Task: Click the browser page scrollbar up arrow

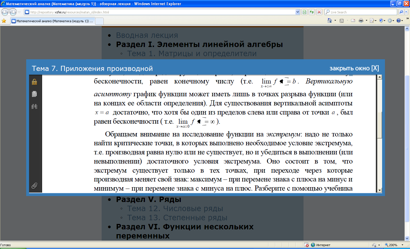Action: click(x=407, y=28)
